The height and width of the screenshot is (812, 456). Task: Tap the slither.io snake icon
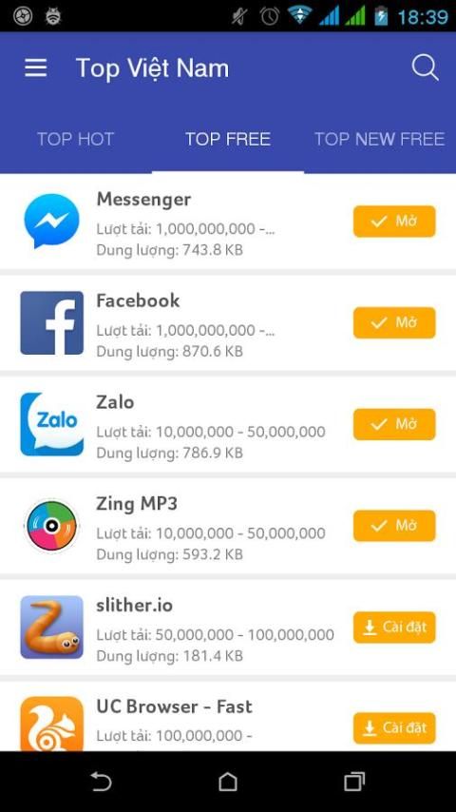[x=51, y=628]
